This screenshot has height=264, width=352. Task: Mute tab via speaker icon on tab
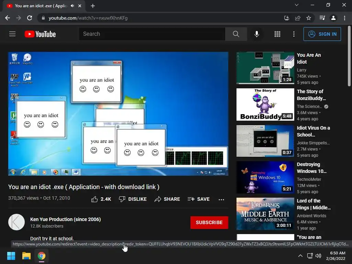[x=72, y=6]
